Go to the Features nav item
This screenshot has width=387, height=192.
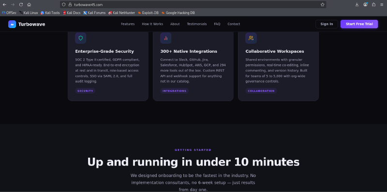[128, 24]
